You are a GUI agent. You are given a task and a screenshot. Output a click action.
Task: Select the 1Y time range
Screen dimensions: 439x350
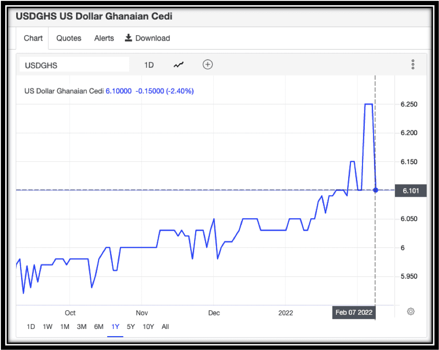coord(115,327)
